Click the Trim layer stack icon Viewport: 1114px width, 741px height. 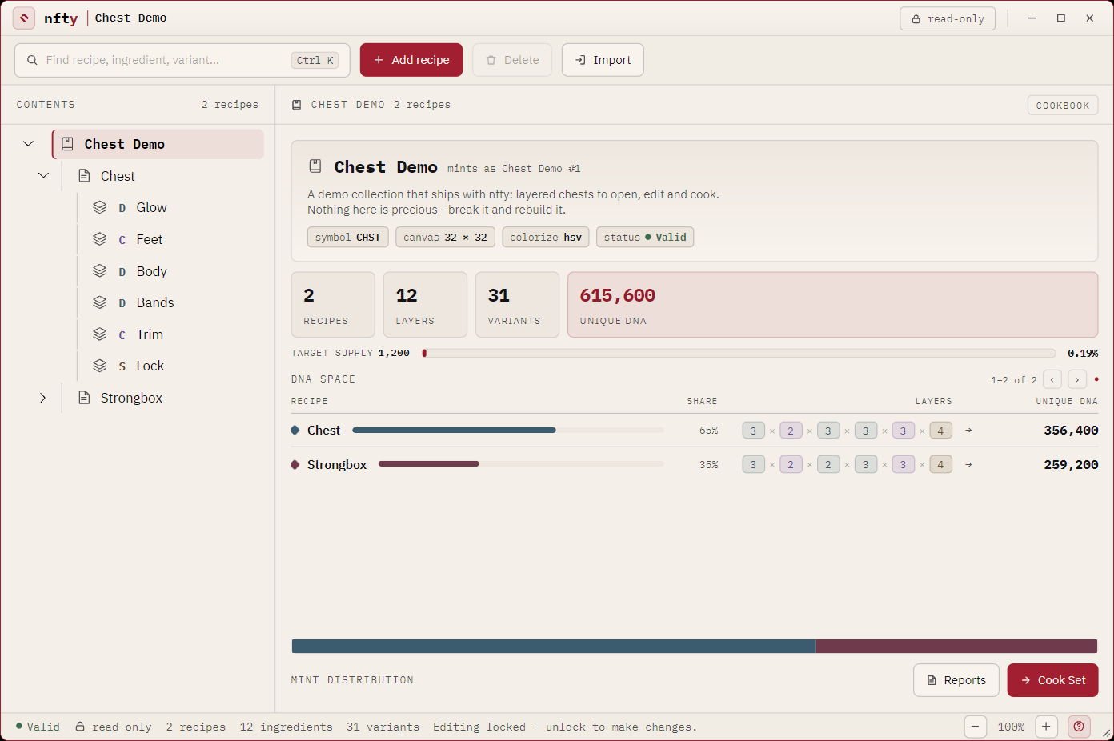pos(100,334)
